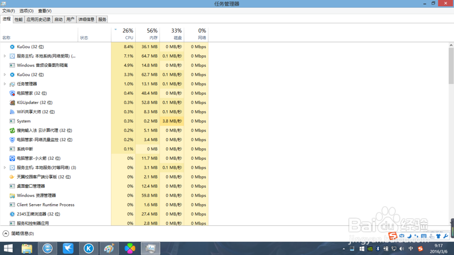Image resolution: width=454 pixels, height=255 pixels.
Task: Expand the 任务管理器 process row
Action: pyautogui.click(x=5, y=84)
